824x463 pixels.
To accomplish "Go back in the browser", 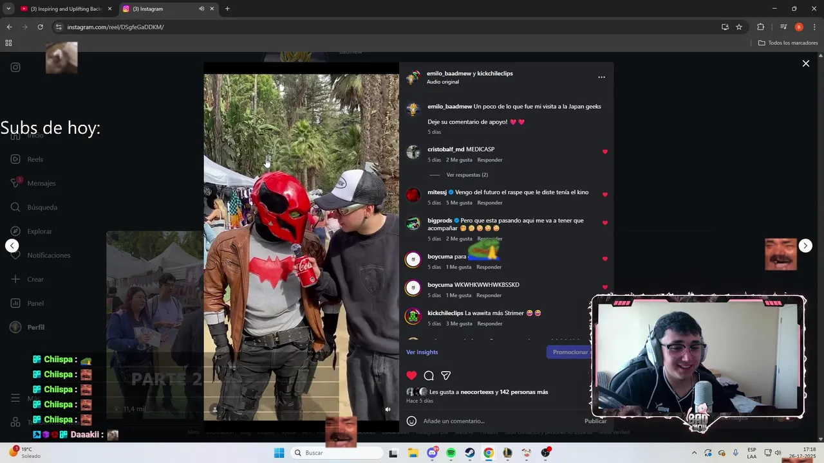I will (x=9, y=27).
